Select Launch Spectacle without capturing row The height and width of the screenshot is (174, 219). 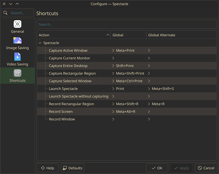click(127, 96)
